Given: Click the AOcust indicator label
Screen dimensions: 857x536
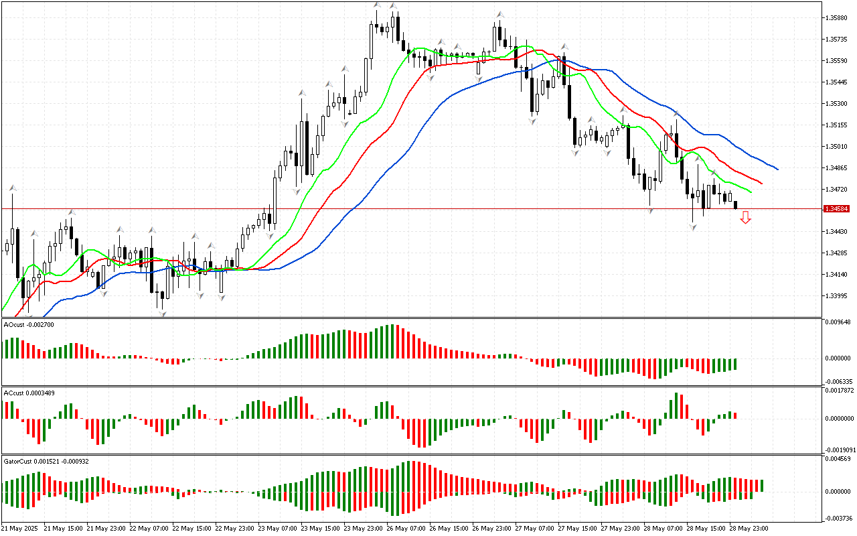Looking at the screenshot, I should pyautogui.click(x=29, y=324).
